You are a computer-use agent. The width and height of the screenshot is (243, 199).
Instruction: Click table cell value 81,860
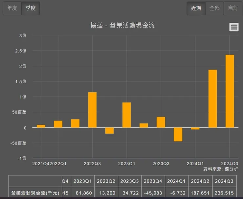tap(84, 193)
